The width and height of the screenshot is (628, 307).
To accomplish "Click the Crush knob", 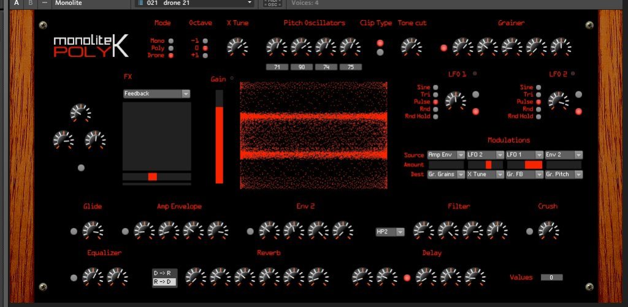I will tap(547, 231).
